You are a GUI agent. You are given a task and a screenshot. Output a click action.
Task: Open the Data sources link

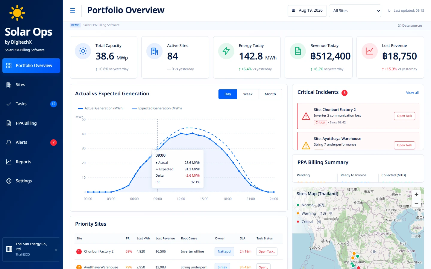point(410,26)
